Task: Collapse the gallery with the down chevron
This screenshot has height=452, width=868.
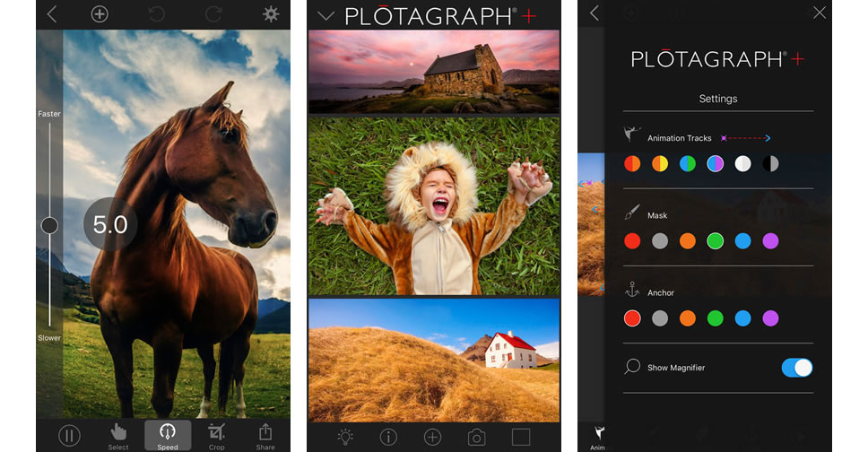Action: pos(326,16)
